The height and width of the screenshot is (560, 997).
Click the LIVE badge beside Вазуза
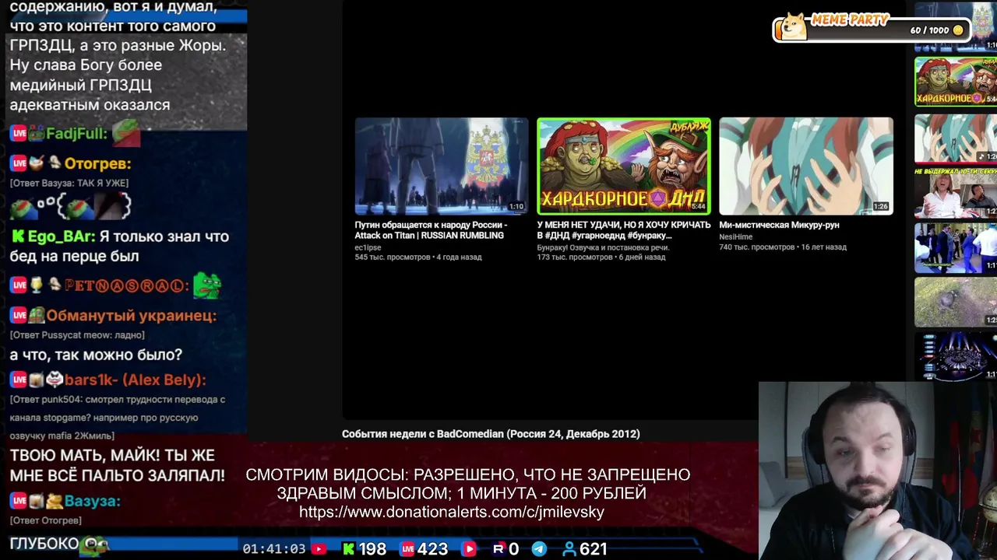pos(19,501)
